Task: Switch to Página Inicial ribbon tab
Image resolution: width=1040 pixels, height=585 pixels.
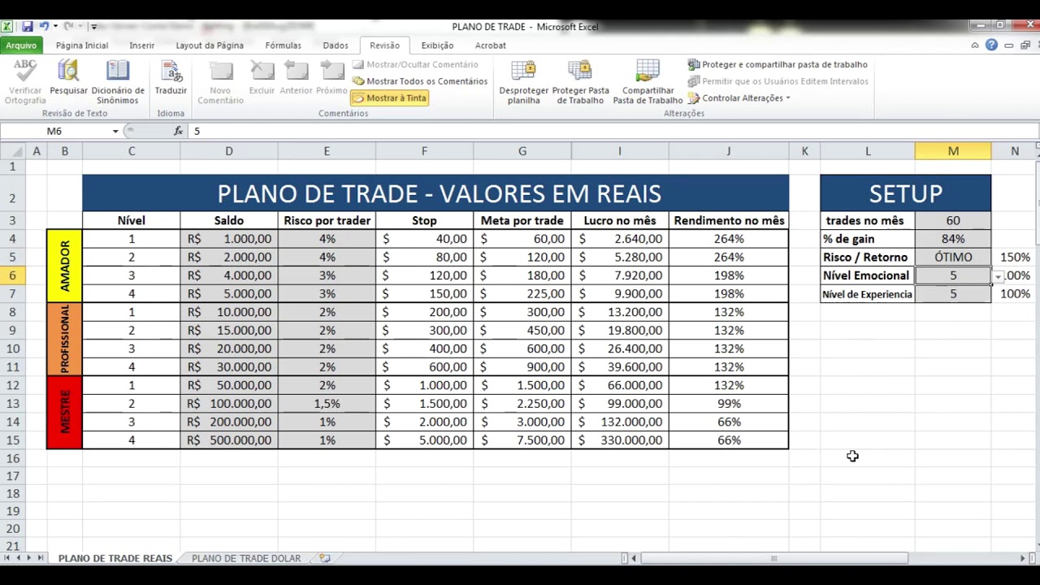Action: tap(81, 45)
